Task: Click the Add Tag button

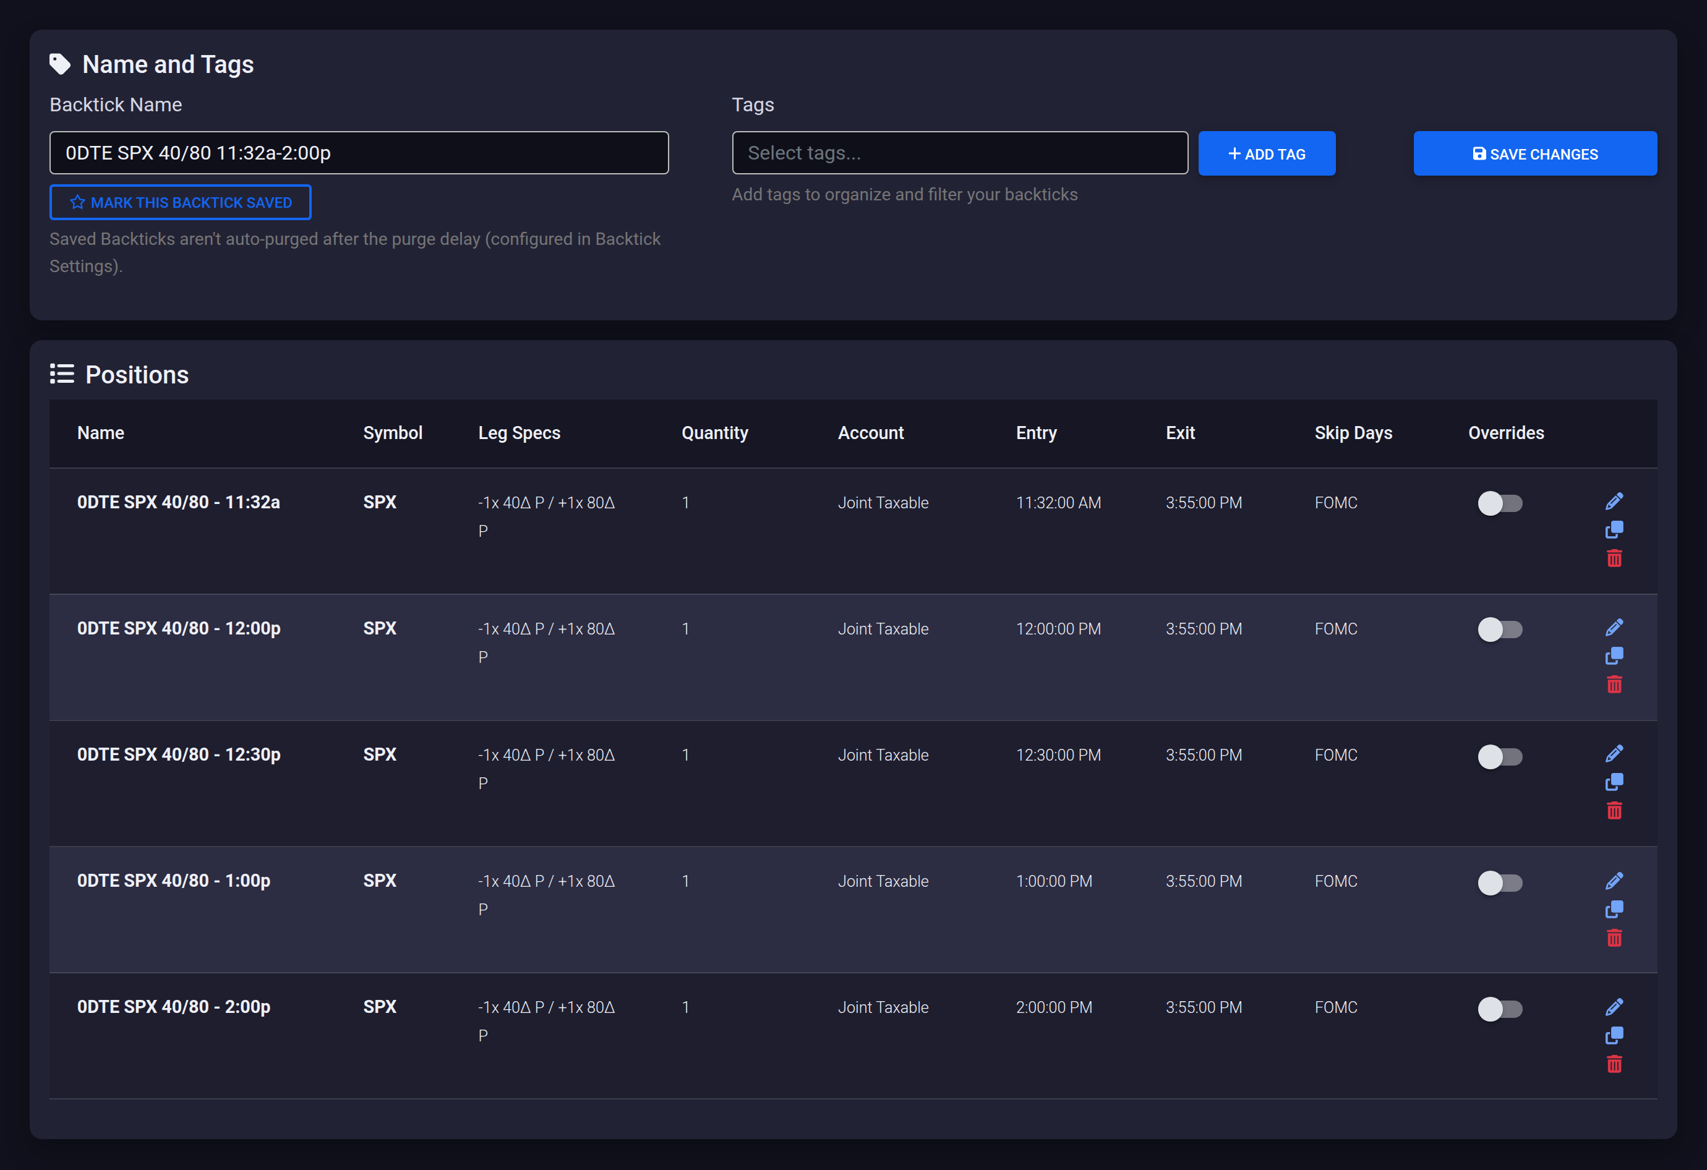Action: 1267,153
